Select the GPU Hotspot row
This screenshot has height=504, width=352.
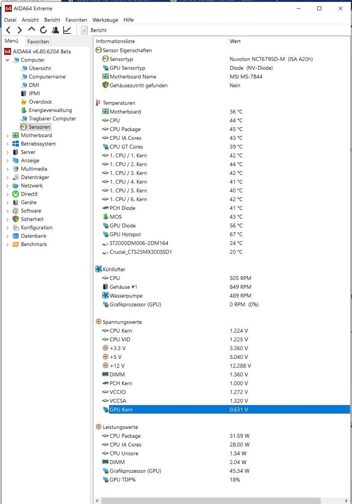point(222,234)
